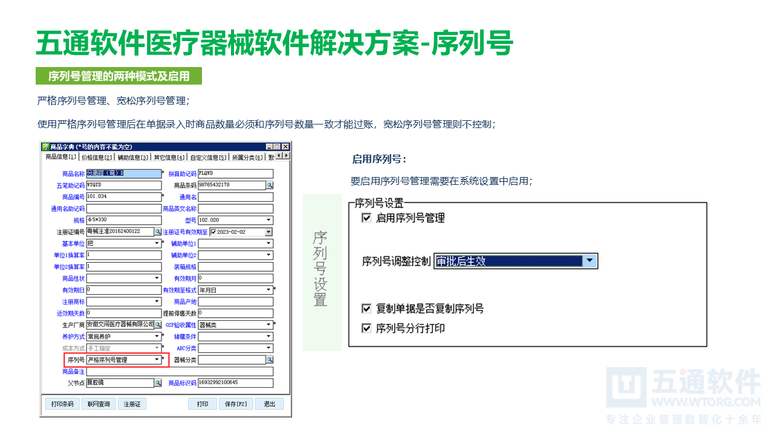Click the right tab-scroll arrow
The width and height of the screenshot is (774, 435).
coord(286,155)
